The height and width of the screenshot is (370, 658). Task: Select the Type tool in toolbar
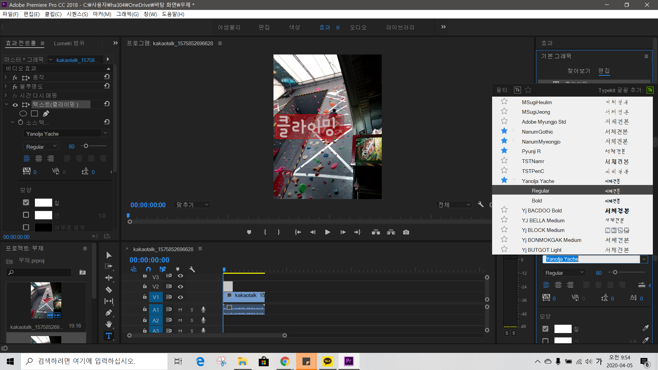click(x=109, y=336)
